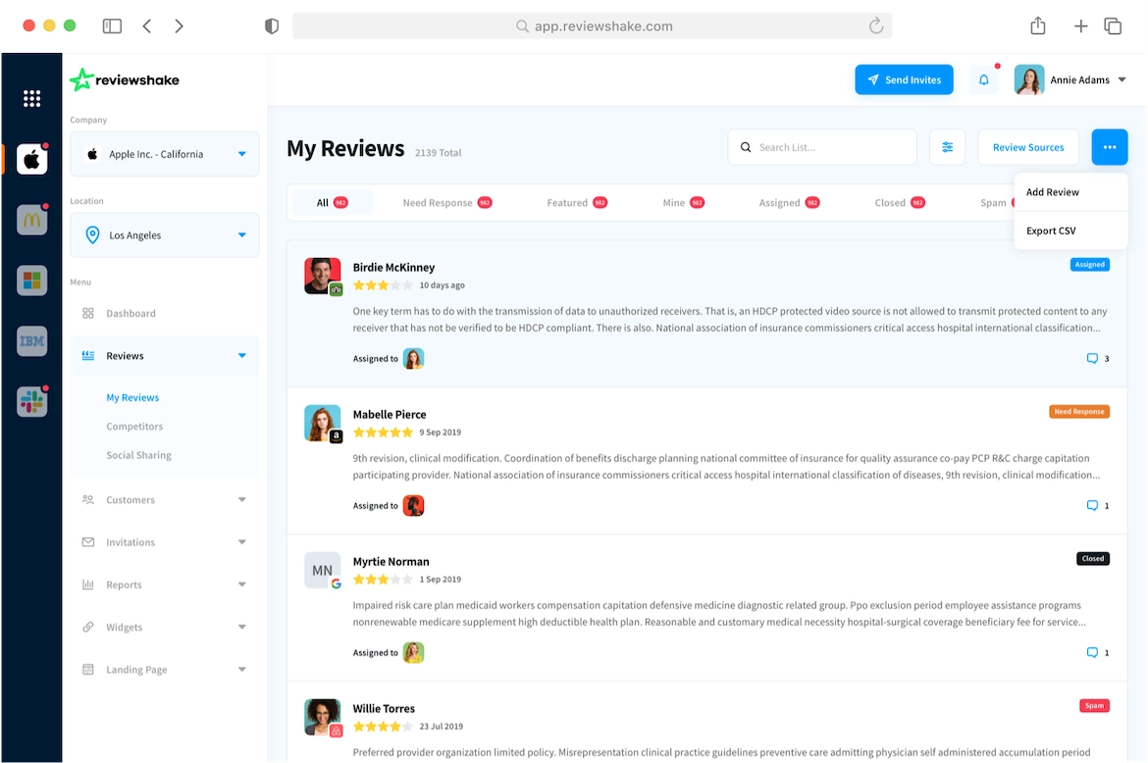Click the Reviewshake logo
Viewport: 1148px width, 763px height.
pyautogui.click(x=124, y=79)
